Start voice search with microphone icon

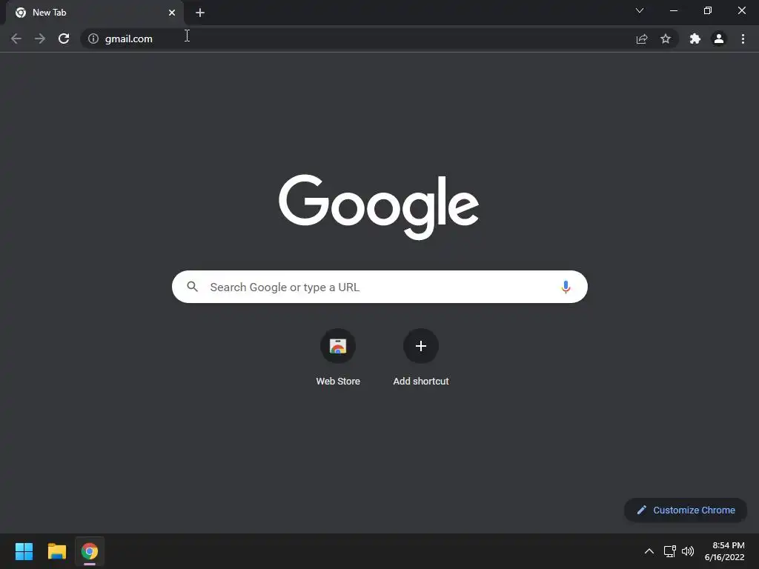click(x=566, y=287)
